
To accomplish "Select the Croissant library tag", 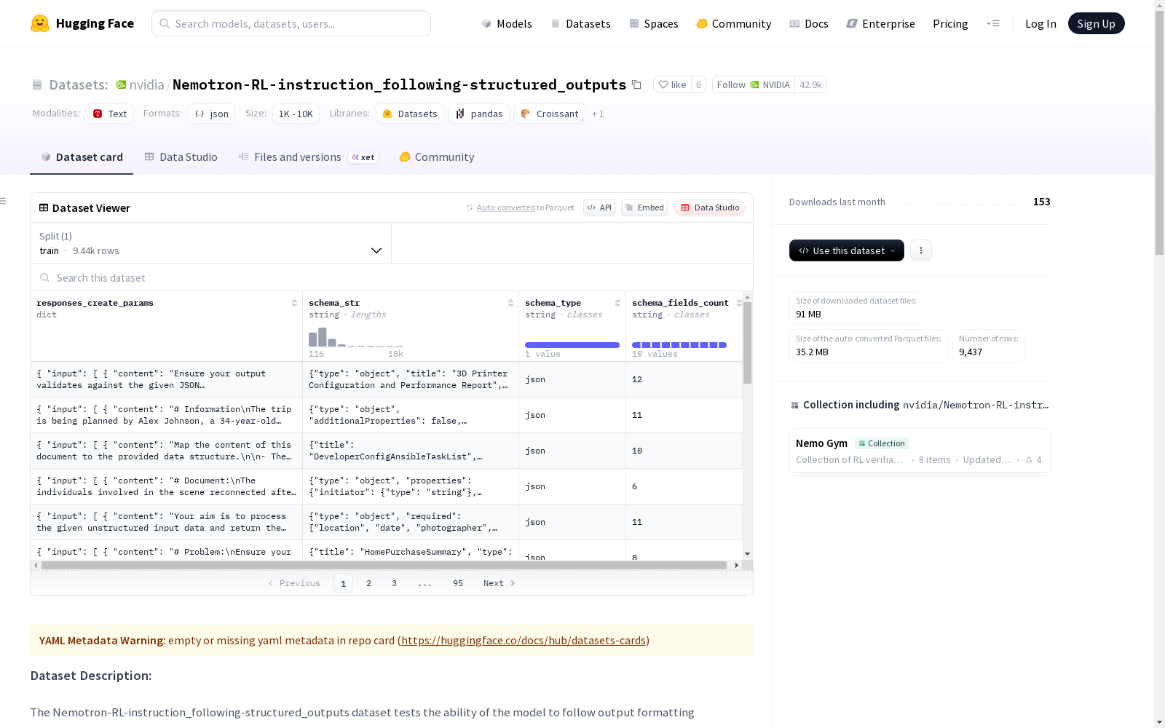I will [x=550, y=114].
